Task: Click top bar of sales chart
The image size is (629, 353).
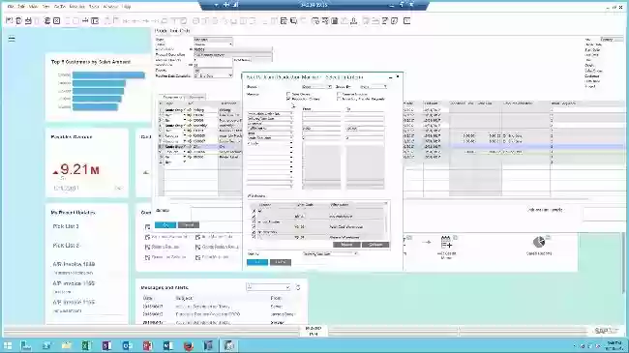Action: click(108, 75)
